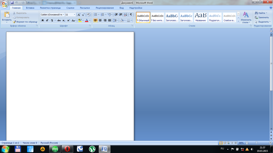
Task: Toggle subscript formatting
Action: click(64, 20)
